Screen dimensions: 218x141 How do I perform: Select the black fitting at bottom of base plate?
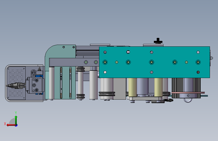tap(169, 100)
